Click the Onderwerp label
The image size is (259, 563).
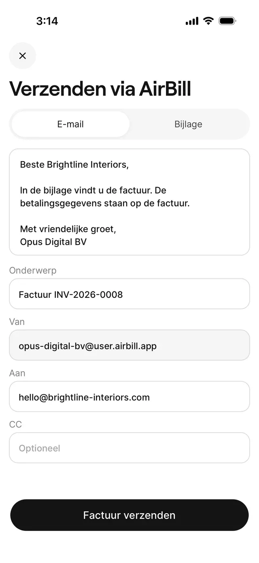33,270
